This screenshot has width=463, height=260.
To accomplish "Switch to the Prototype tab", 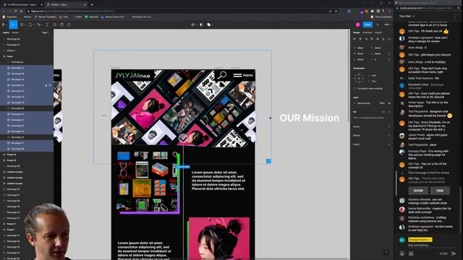I will 368,32.
